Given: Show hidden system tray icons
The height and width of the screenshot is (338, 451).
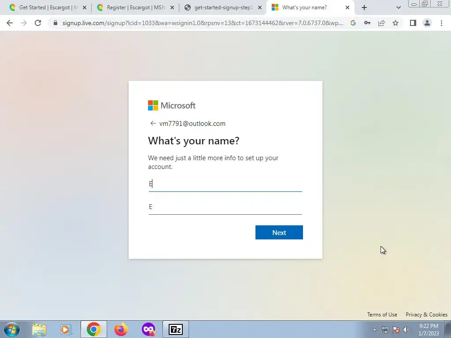Looking at the screenshot, I should tap(374, 330).
